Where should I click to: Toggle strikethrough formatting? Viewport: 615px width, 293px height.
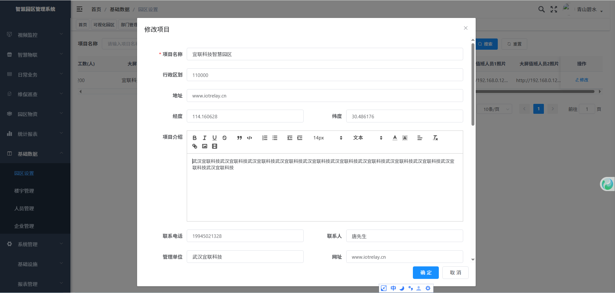225,138
